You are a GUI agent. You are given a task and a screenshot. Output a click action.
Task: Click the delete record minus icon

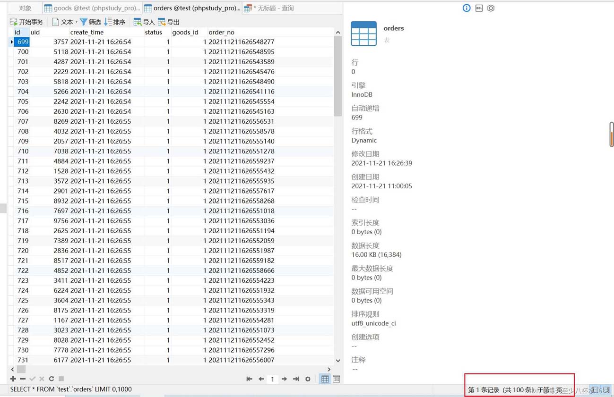point(22,379)
